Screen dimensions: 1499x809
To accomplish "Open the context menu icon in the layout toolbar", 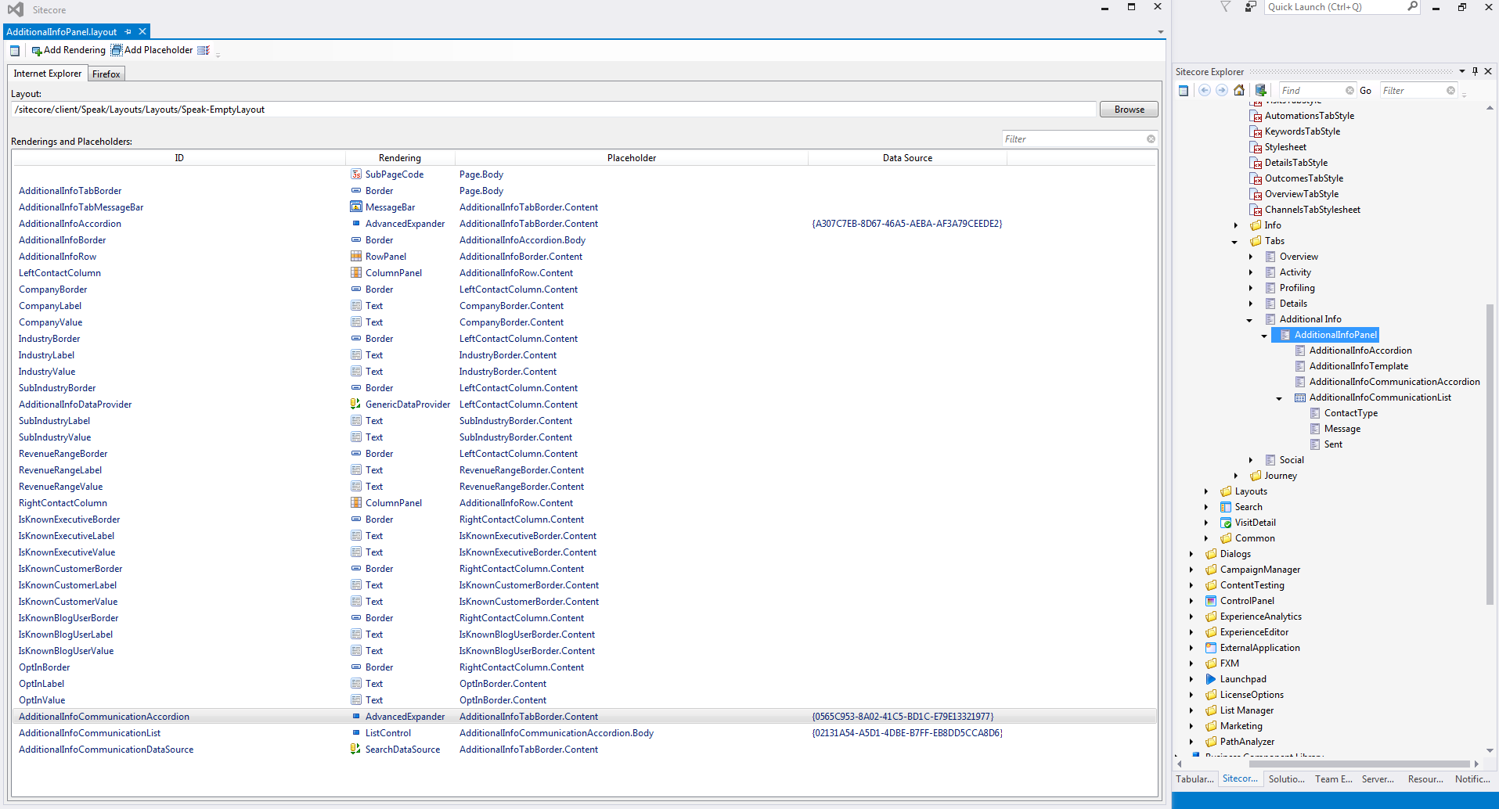I will pyautogui.click(x=15, y=51).
